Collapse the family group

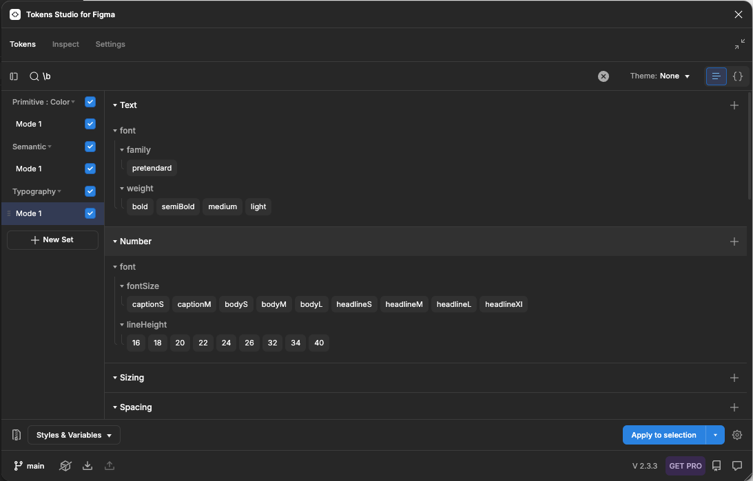pyautogui.click(x=122, y=150)
